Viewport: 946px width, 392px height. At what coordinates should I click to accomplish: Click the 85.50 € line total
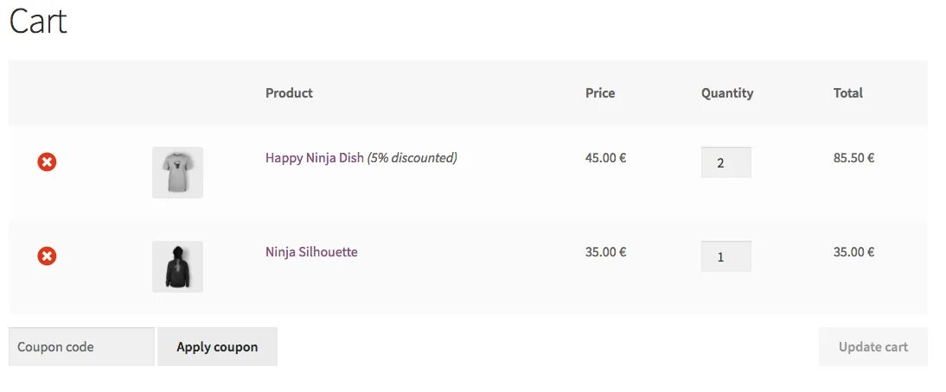click(853, 158)
